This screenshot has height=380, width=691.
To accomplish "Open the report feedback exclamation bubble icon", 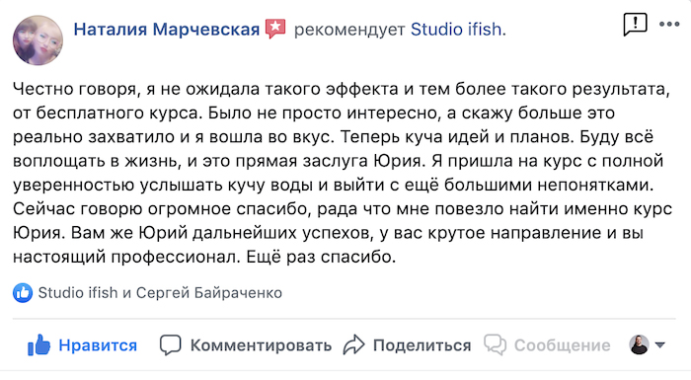I will point(635,25).
